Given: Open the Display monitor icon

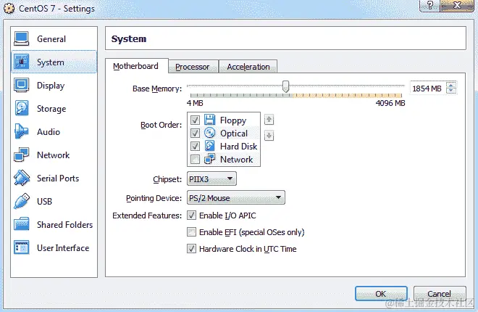Looking at the screenshot, I should point(21,86).
